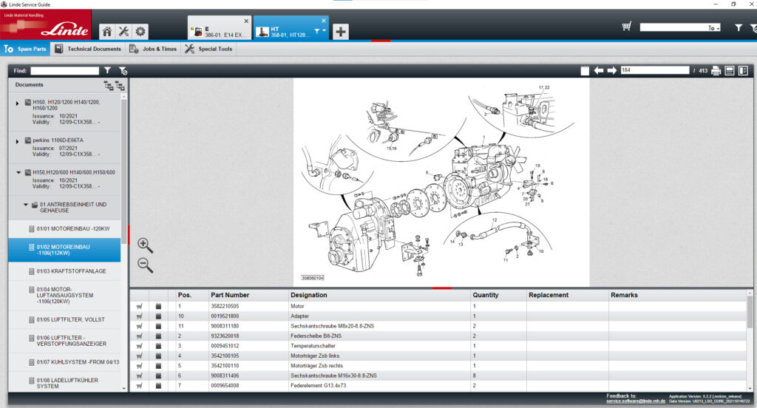Viewport: 757px width, 408px height.
Task: Open the wrench and screwdriver tools icon
Action: coord(123,32)
